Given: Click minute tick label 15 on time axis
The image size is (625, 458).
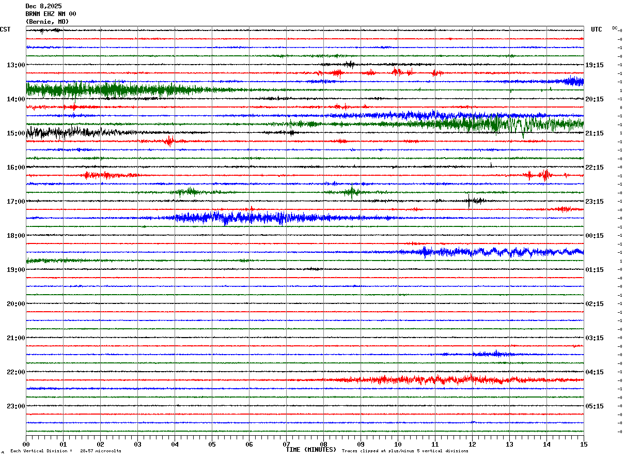Looking at the screenshot, I should point(584,445).
